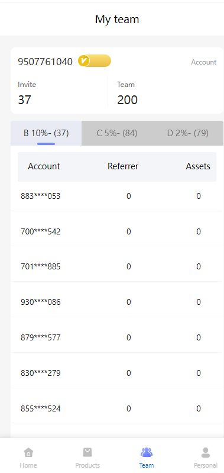The width and height of the screenshot is (224, 473).
Task: Click the My team page title
Action: tap(117, 20)
